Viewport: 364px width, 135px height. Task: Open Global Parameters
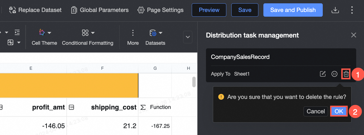pyautogui.click(x=100, y=10)
